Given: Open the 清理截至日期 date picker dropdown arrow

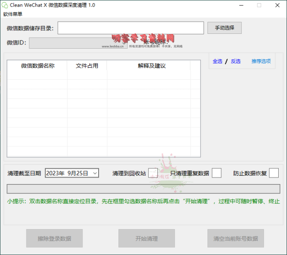Looking at the screenshot, I should (x=95, y=173).
